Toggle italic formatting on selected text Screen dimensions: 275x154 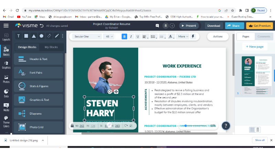pyautogui.click(x=131, y=36)
